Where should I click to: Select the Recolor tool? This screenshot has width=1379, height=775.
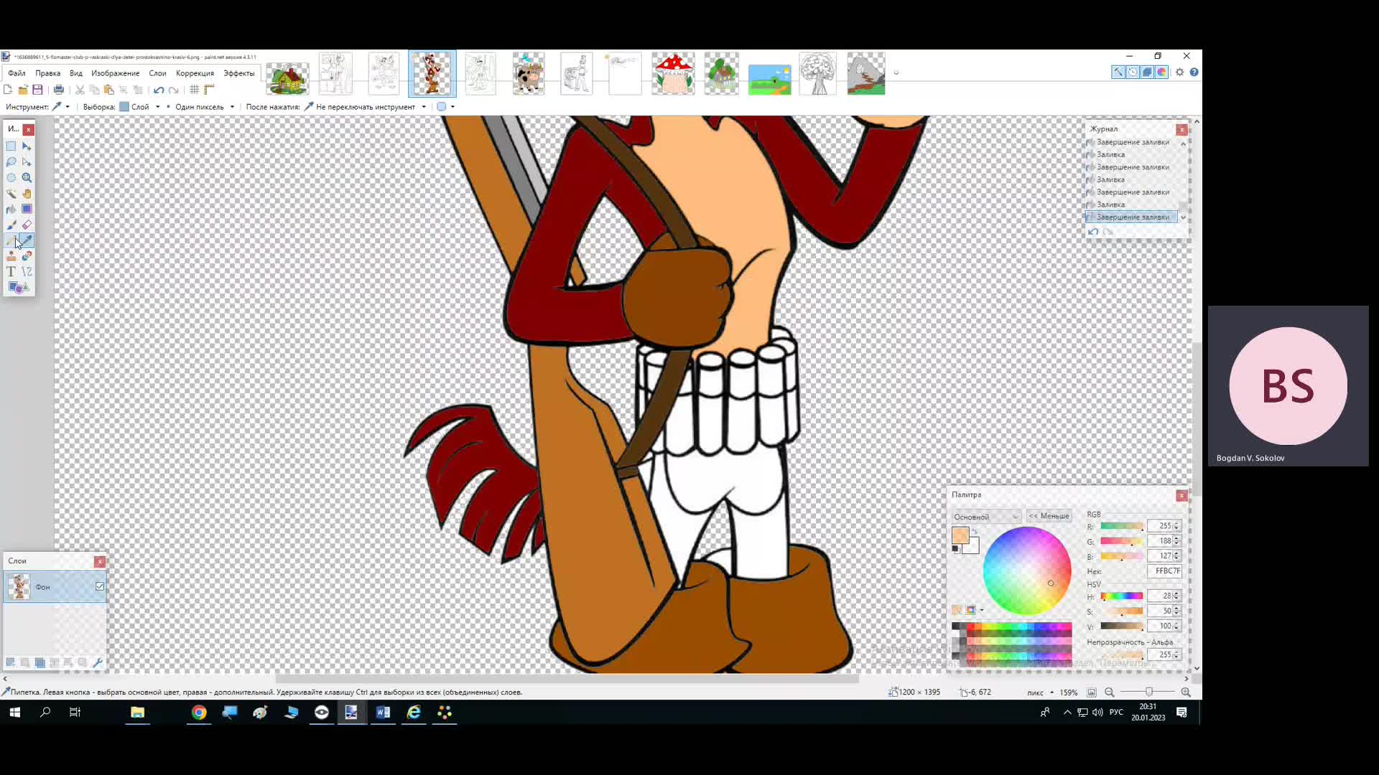27,256
